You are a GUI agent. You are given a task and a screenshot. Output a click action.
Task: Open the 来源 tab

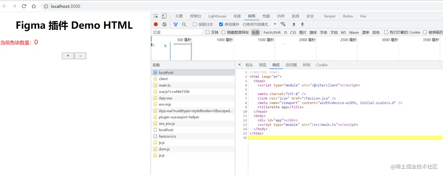[x=237, y=16]
